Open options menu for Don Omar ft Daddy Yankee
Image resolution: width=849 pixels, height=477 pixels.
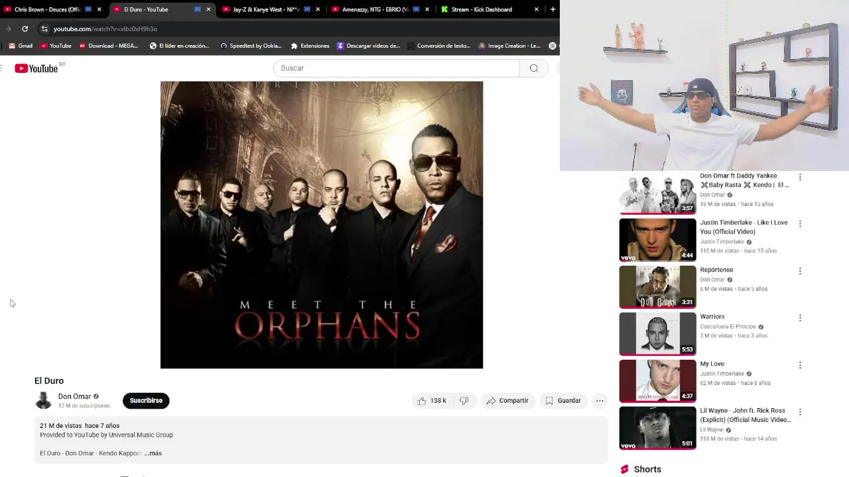pos(800,177)
